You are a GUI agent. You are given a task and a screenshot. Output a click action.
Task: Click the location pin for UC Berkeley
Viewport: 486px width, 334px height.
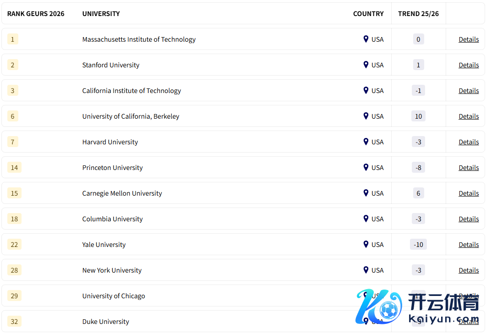(366, 116)
